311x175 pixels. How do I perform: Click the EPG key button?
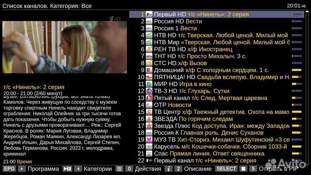(10, 169)
